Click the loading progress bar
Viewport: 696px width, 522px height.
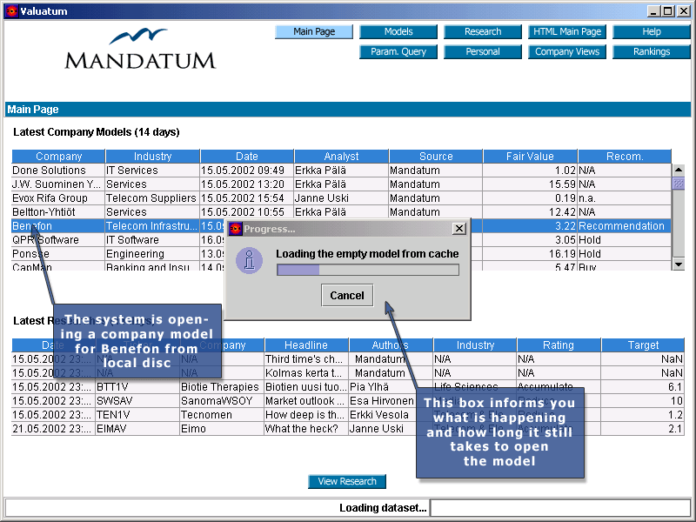point(368,270)
